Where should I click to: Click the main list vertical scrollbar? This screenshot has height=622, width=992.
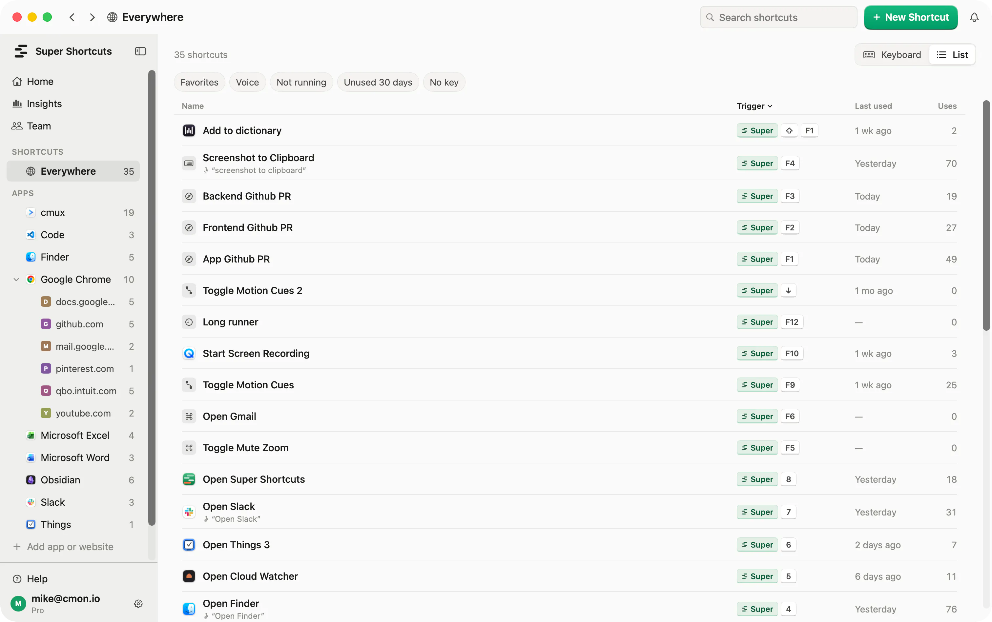point(986,215)
